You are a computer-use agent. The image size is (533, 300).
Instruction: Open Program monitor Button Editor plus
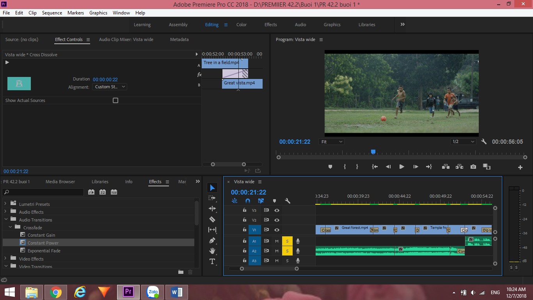tap(520, 167)
